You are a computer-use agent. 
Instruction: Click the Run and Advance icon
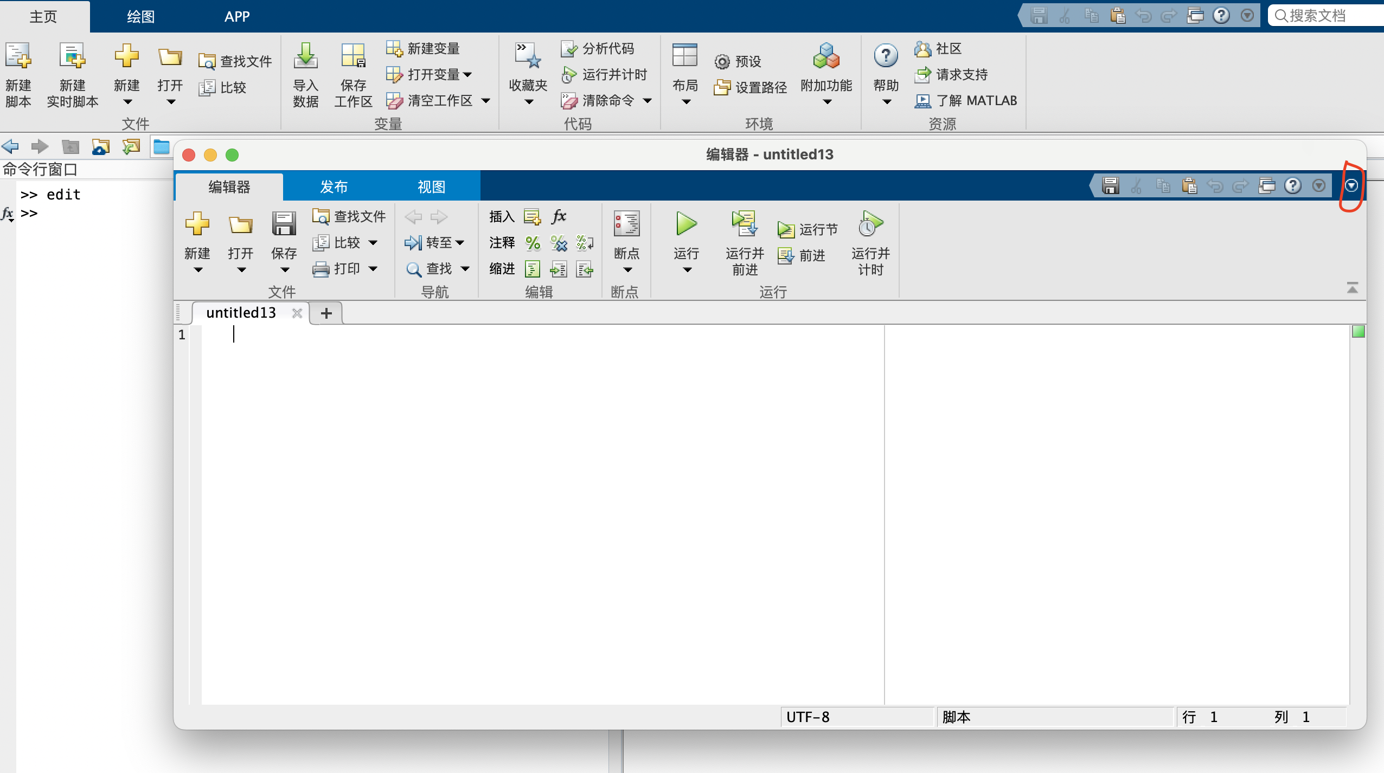click(x=745, y=224)
